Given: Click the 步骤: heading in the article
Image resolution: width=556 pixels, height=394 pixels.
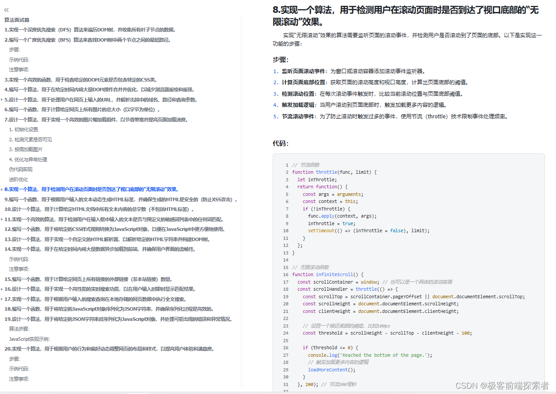Looking at the screenshot, I should coord(281,60).
